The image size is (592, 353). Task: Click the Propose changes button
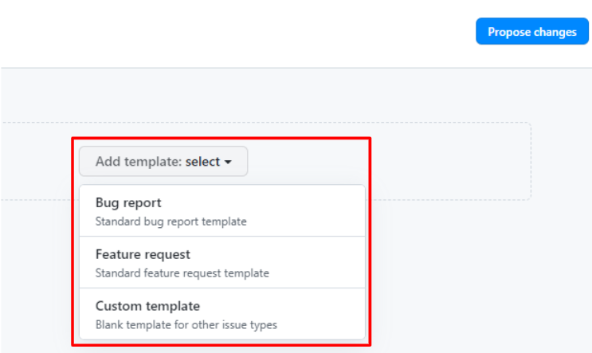[532, 31]
